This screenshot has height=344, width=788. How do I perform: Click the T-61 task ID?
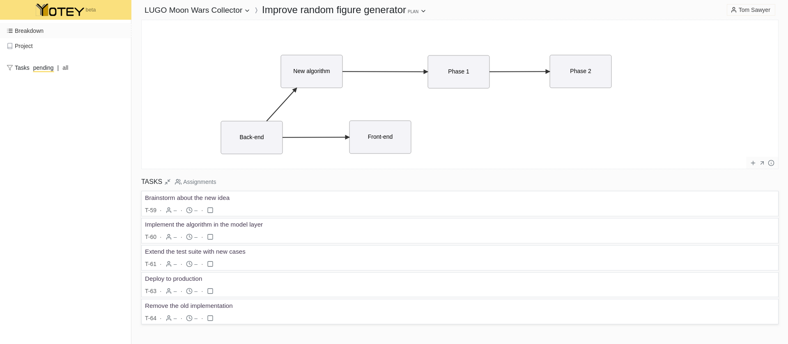pos(151,264)
